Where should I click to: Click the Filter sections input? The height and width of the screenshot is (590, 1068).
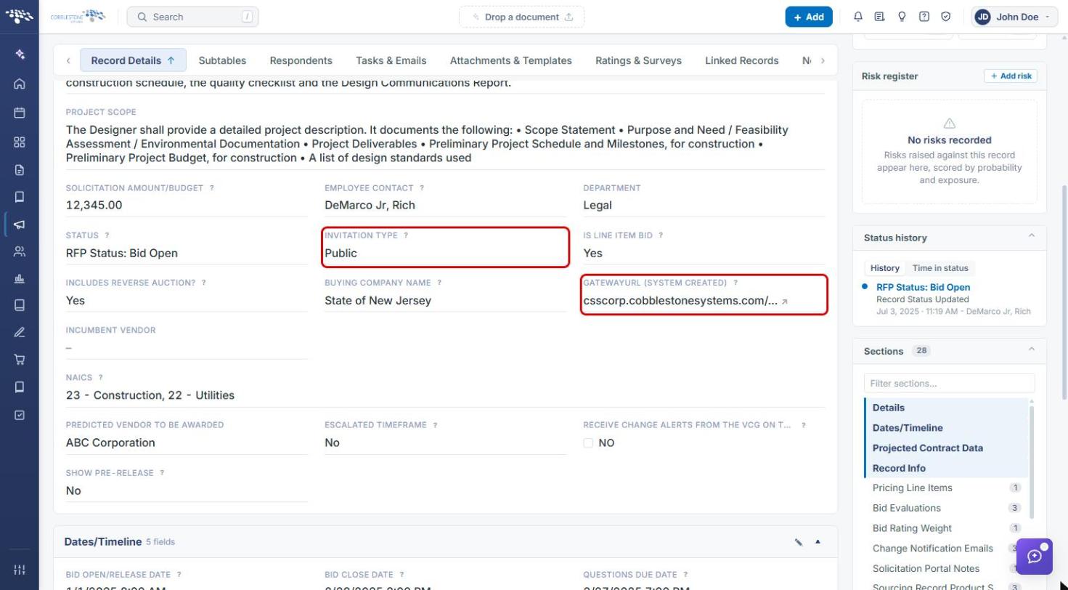pyautogui.click(x=949, y=383)
